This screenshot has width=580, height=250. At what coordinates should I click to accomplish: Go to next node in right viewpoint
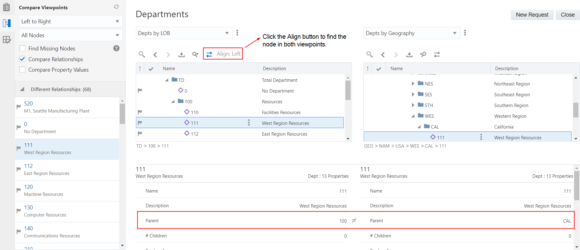click(x=396, y=54)
